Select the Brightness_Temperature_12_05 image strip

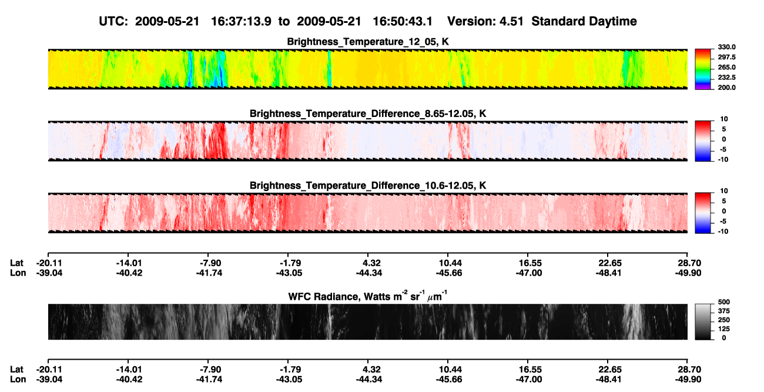[x=367, y=69]
